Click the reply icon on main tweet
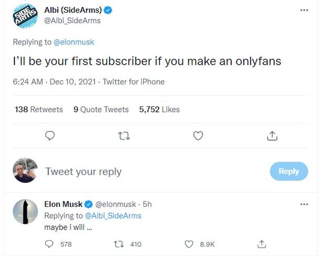320x256 pixels. coord(50,136)
